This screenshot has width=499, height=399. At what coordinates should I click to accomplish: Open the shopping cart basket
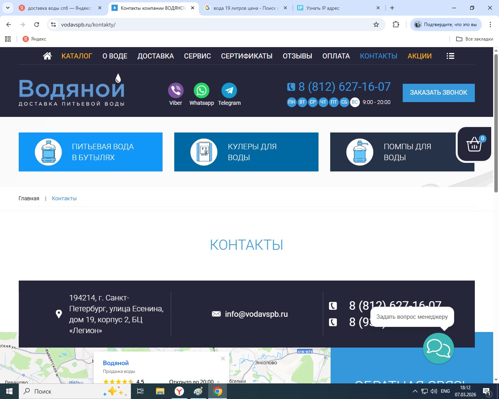(x=474, y=144)
